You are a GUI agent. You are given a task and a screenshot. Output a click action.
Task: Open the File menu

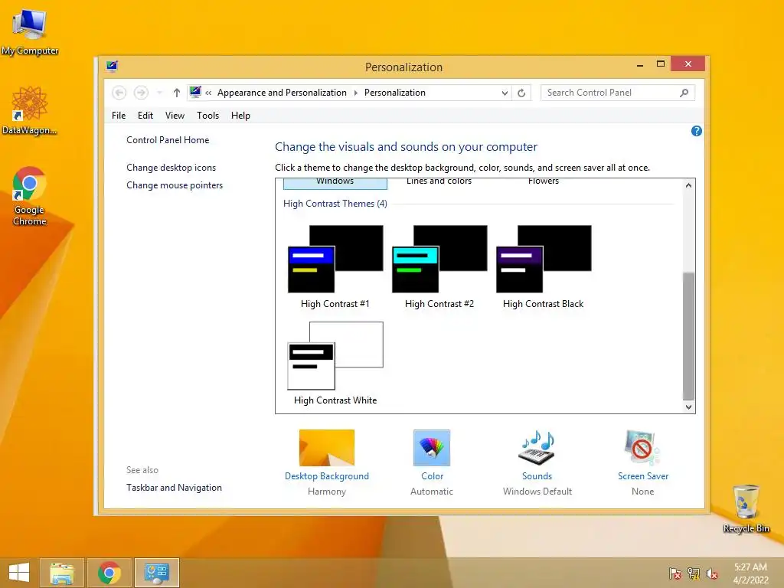click(119, 116)
